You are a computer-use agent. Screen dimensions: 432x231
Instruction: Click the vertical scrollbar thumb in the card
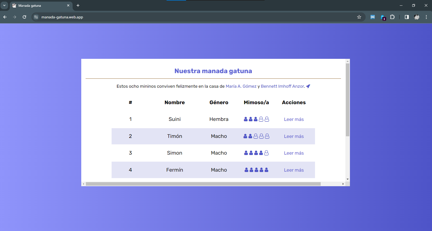click(x=347, y=100)
